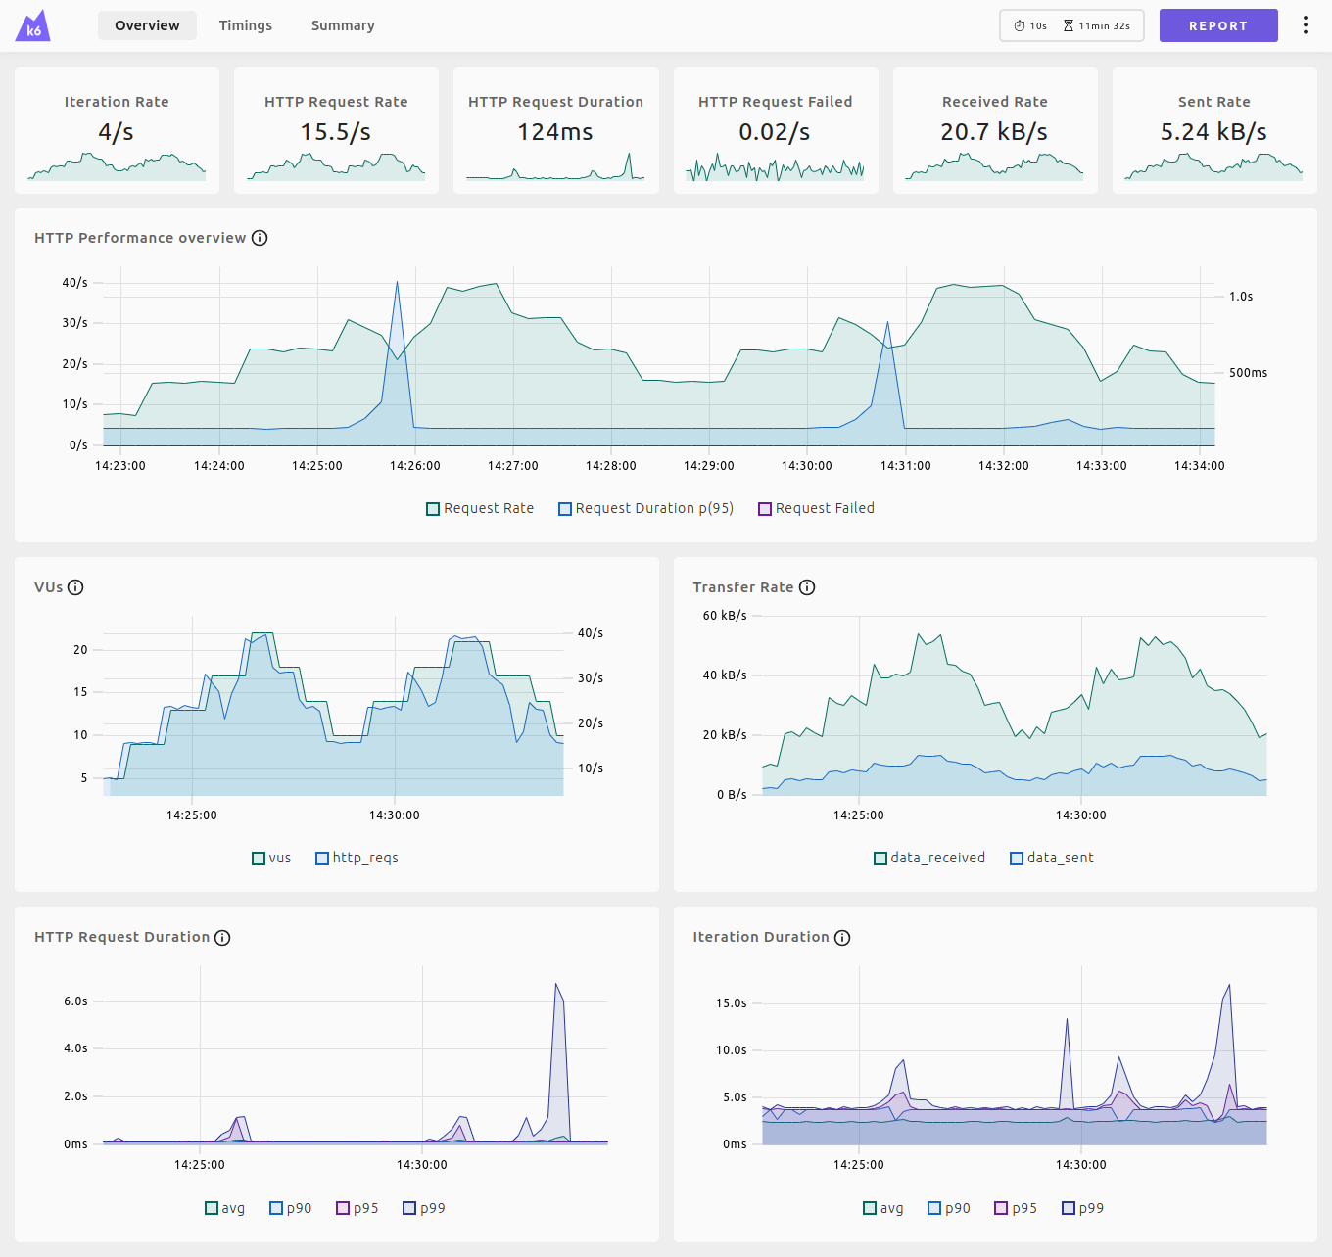1332x1257 pixels.
Task: Click the Iteration Duration info icon
Action: tap(842, 937)
